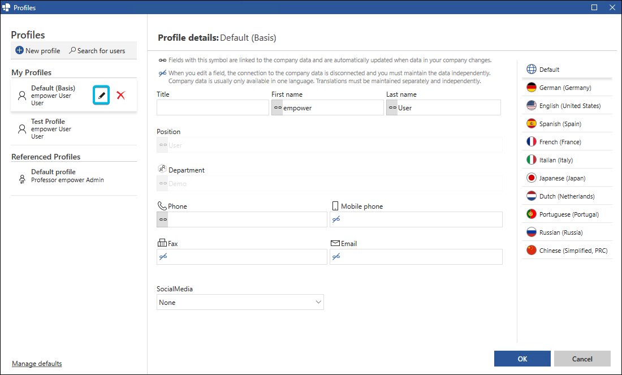Select Chinese (Simplified, PRC) language
The width and height of the screenshot is (622, 375).
click(567, 251)
